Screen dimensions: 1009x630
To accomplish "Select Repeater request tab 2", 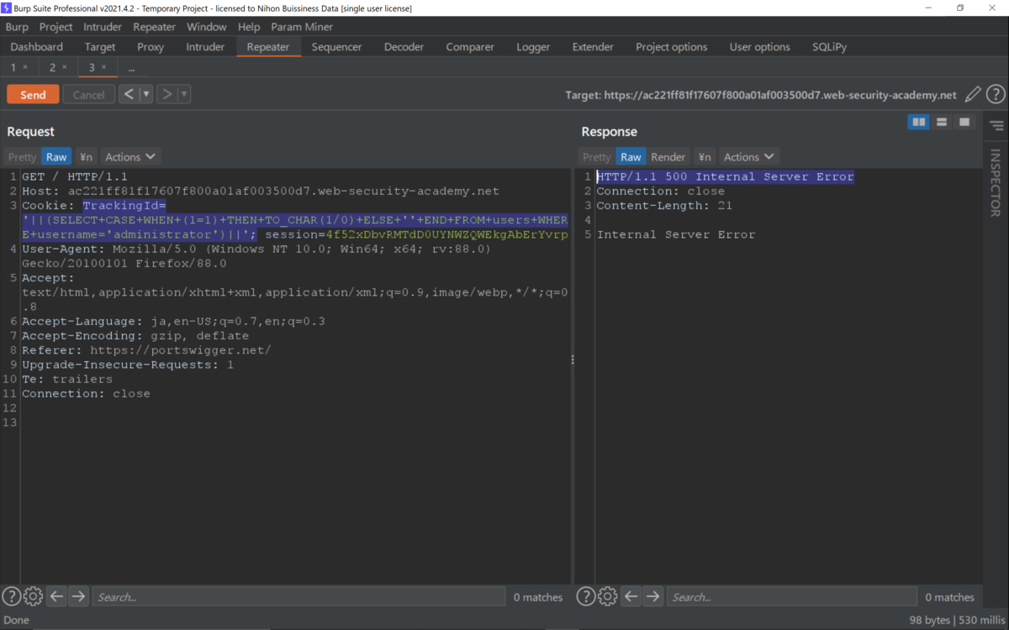I will (x=52, y=67).
